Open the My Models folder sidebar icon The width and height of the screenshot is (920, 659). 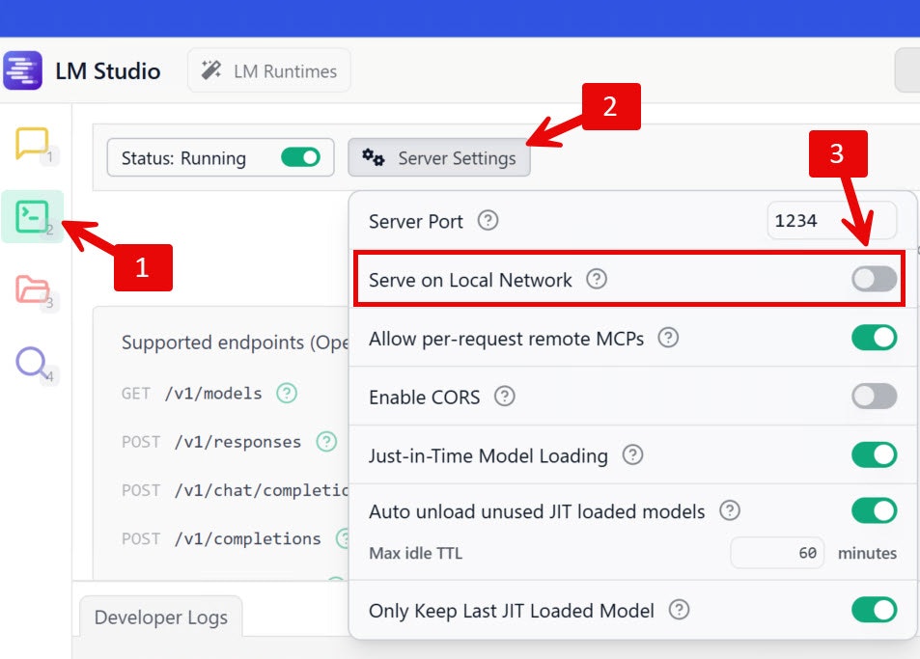(32, 288)
